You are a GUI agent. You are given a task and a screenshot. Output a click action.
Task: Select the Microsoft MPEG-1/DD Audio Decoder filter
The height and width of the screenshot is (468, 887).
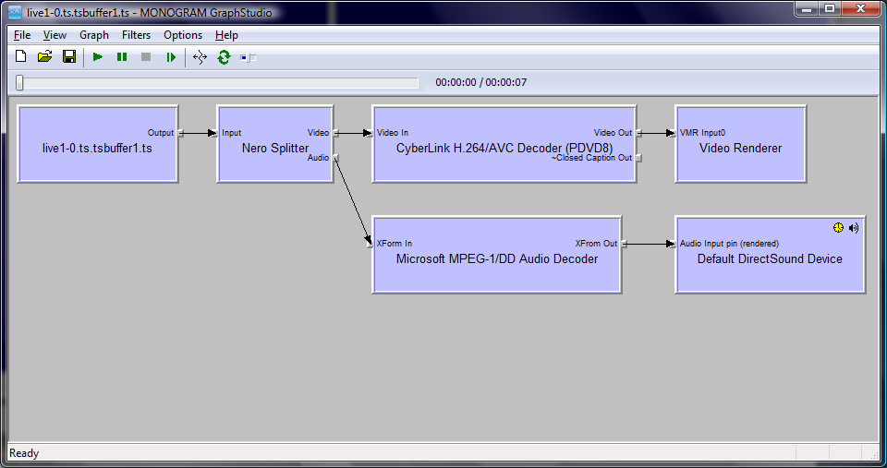[x=497, y=255]
